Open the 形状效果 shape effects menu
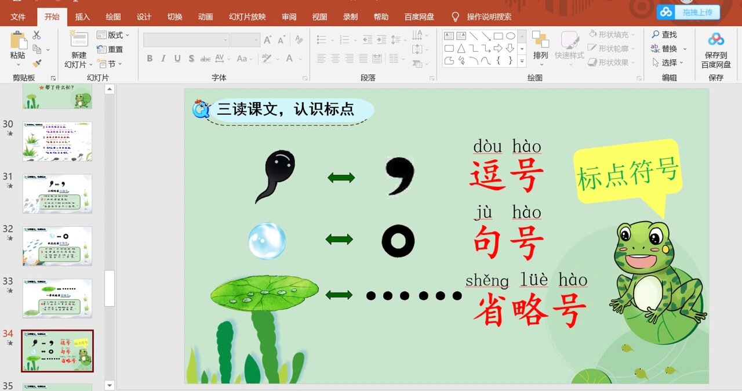 (x=612, y=63)
